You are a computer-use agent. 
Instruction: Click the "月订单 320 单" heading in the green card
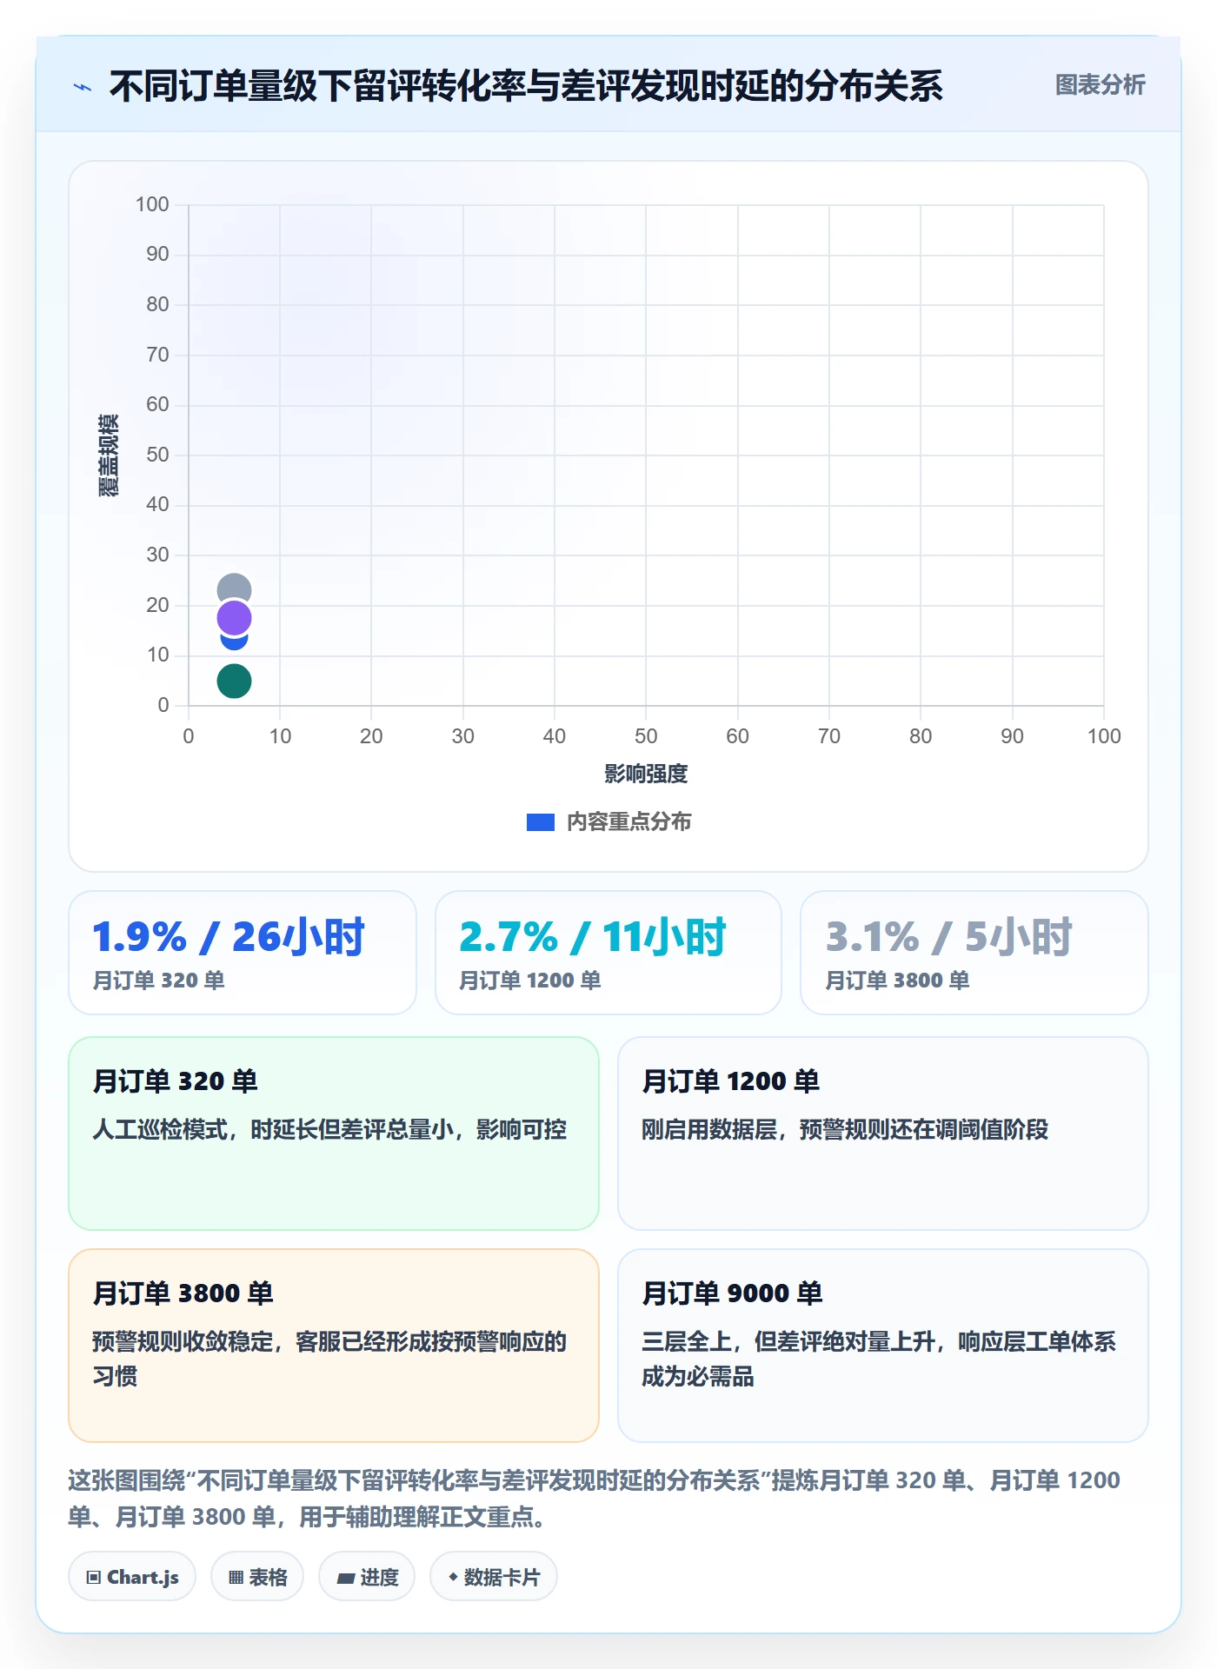pos(176,1081)
